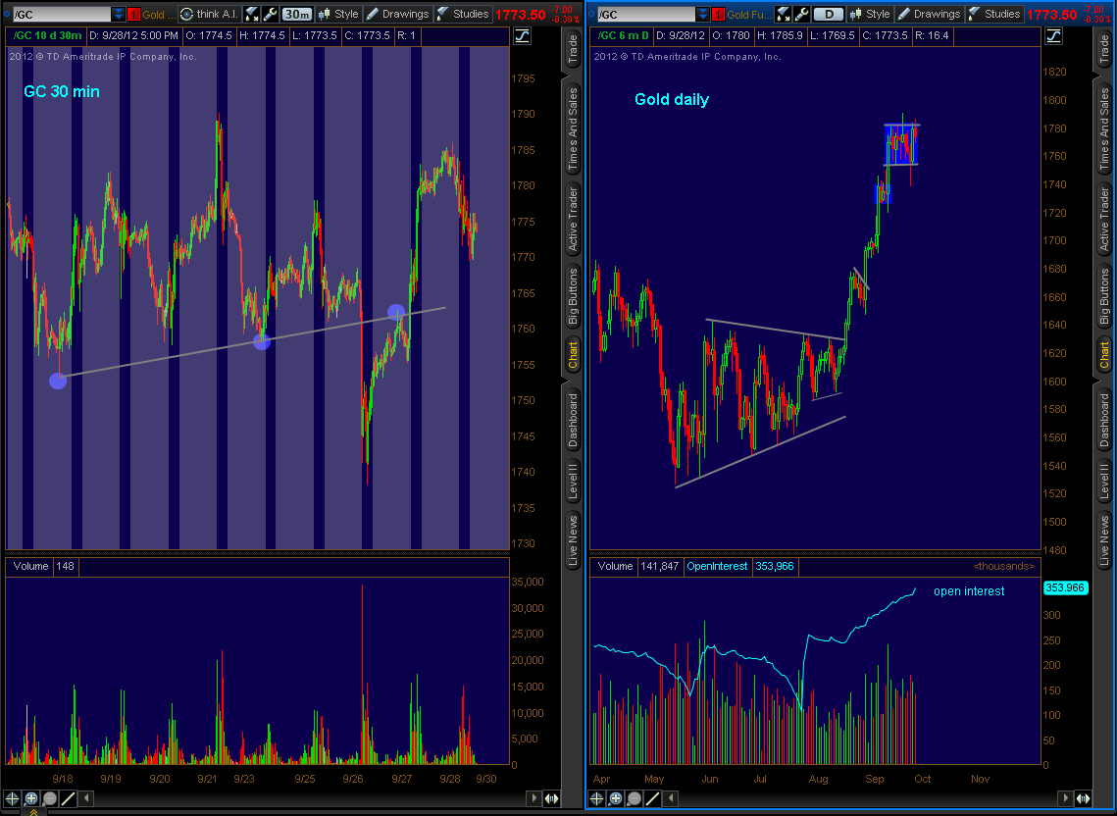Select the line drawing tool below the right chart
Screen dimensions: 1117x816
tap(652, 799)
